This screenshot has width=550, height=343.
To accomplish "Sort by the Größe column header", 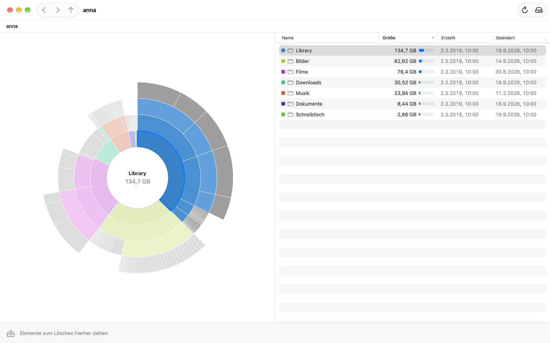I will pyautogui.click(x=389, y=38).
